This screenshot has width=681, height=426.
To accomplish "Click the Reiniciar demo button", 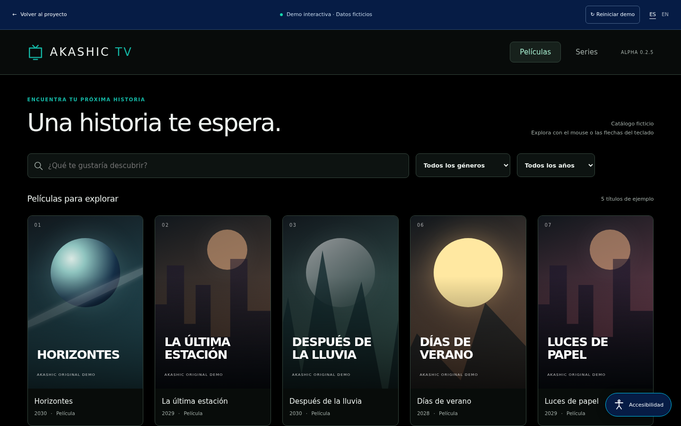I will 612,15.
